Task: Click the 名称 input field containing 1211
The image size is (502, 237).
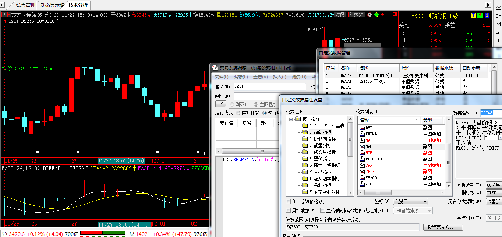Action: click(271, 86)
